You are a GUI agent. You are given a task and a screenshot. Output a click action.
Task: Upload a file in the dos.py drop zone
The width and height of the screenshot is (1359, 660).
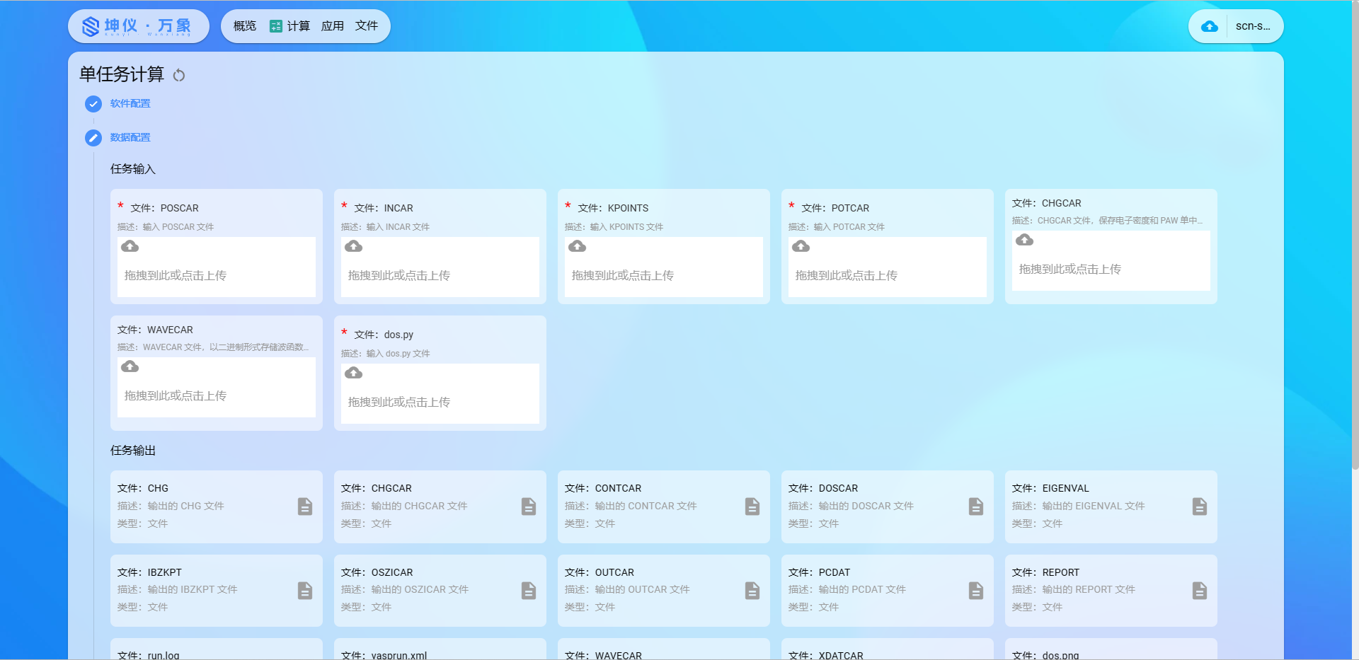pyautogui.click(x=440, y=394)
